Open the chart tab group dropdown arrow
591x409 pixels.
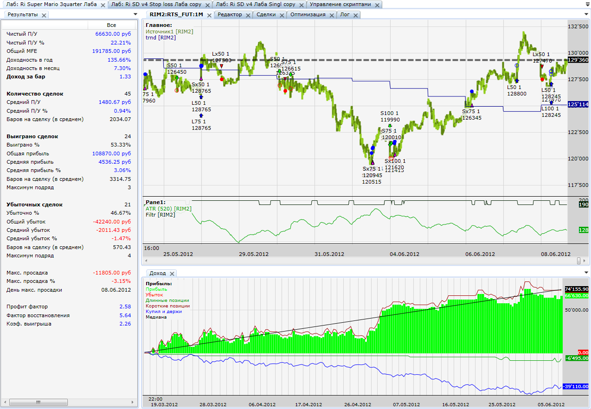586,14
